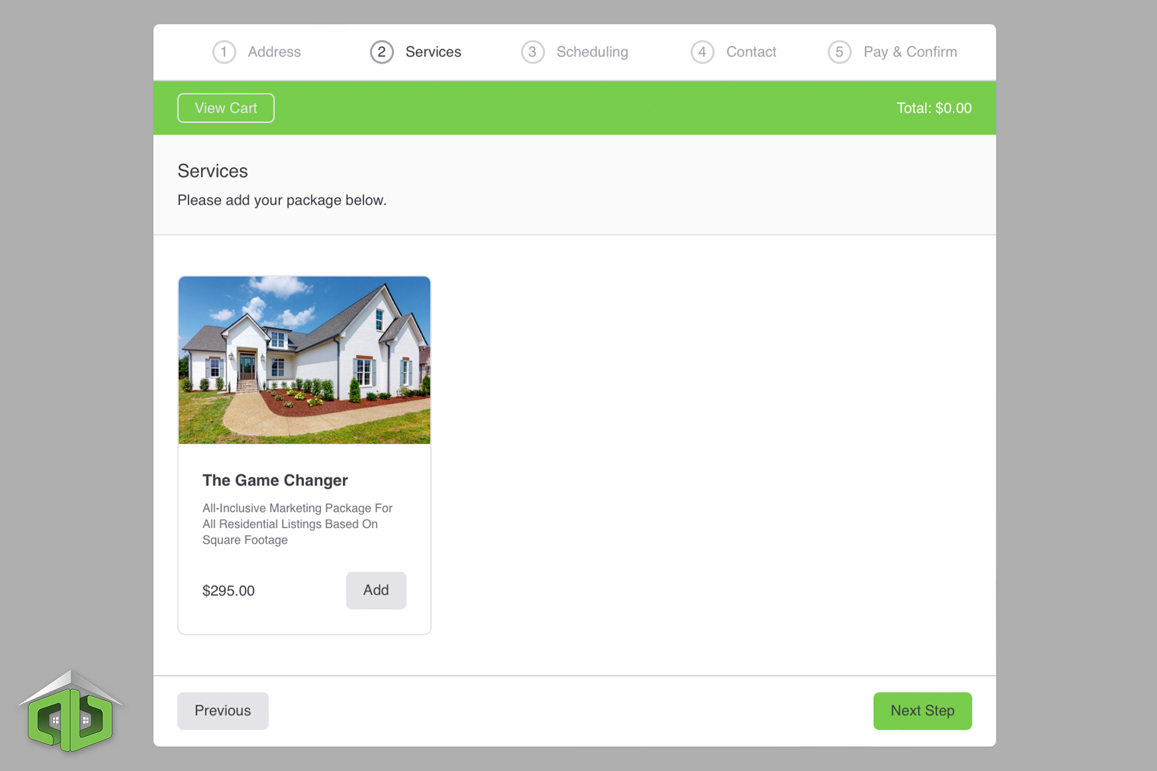Viewport: 1157px width, 771px height.
Task: Switch to the Scheduling step
Action: click(575, 52)
